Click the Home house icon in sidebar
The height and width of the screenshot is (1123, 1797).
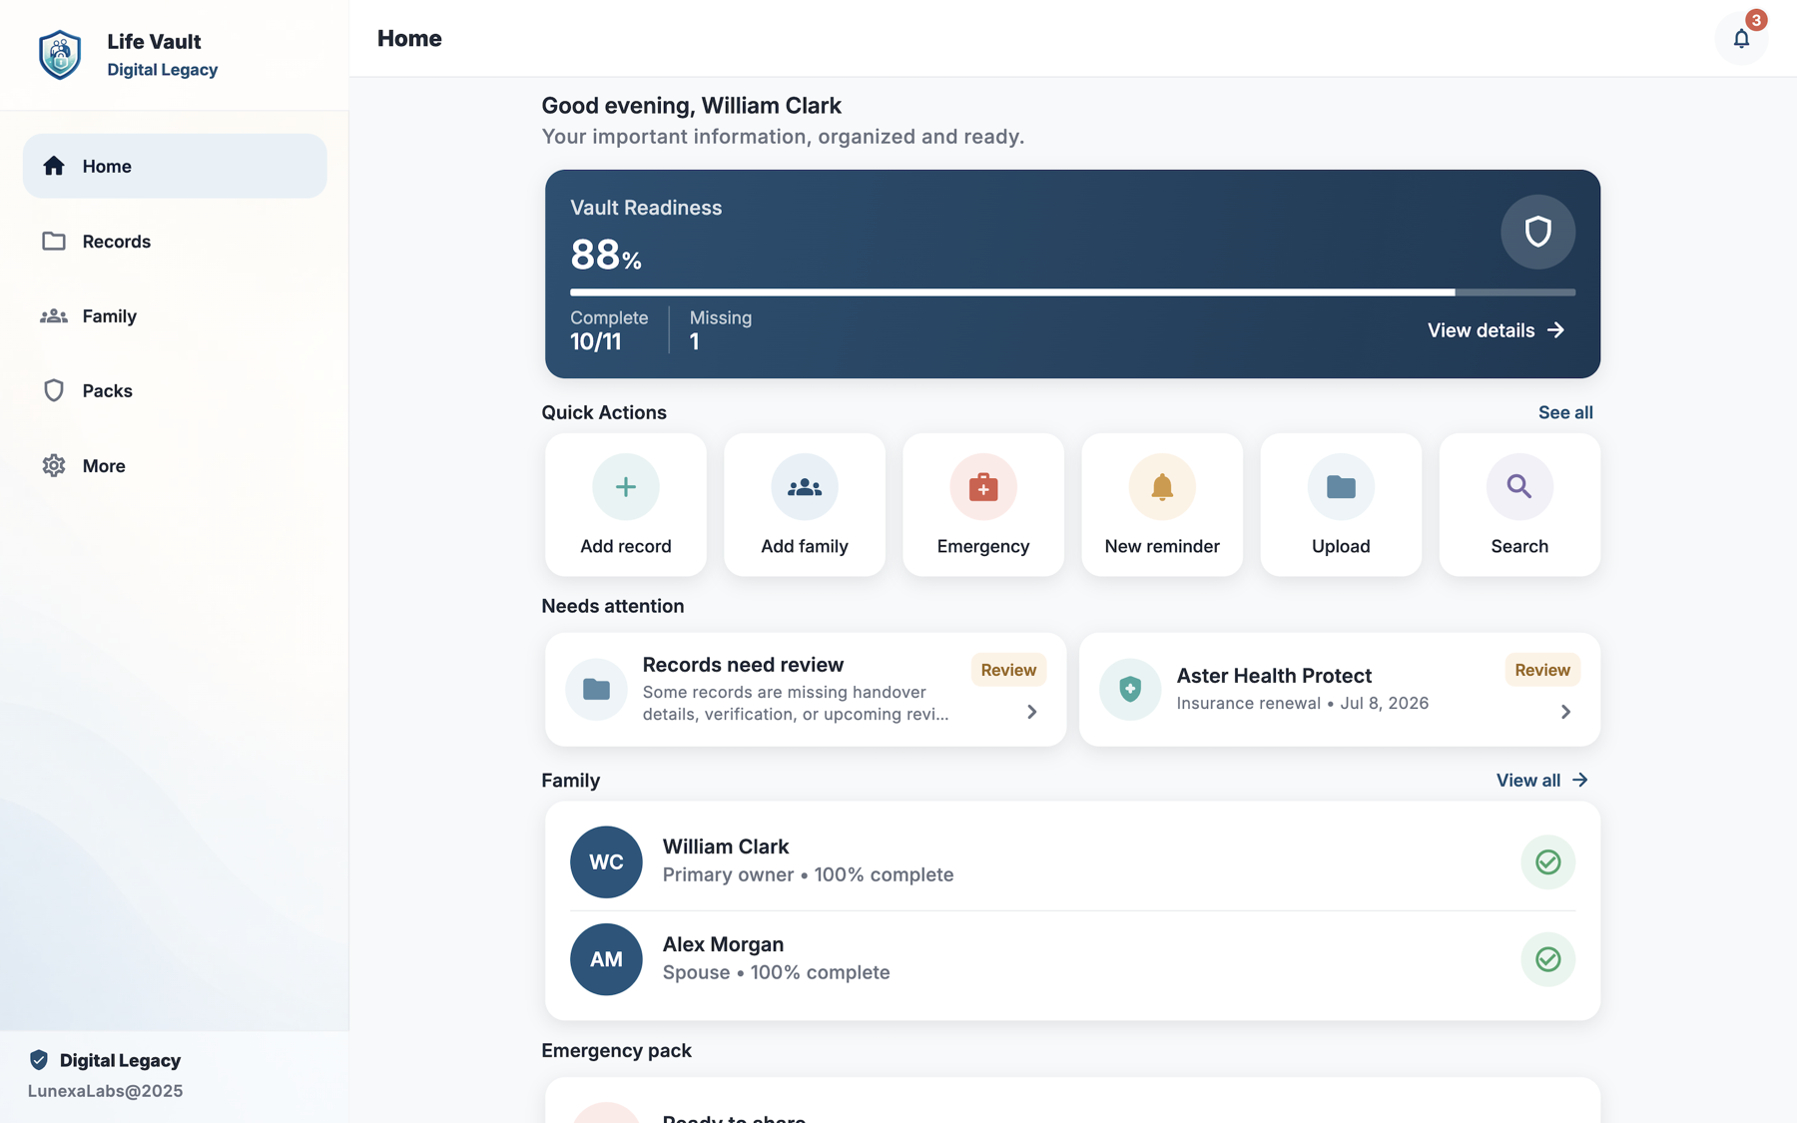[x=54, y=166]
